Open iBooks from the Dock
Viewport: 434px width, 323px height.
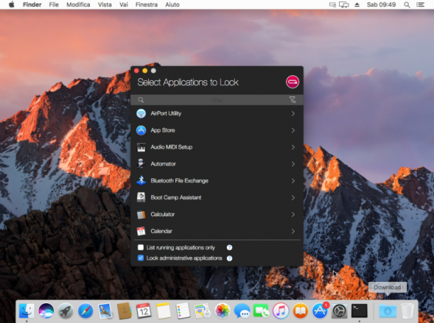click(300, 310)
